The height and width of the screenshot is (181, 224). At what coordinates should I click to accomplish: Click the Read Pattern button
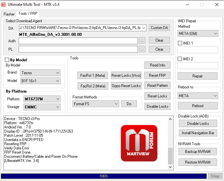157,85
